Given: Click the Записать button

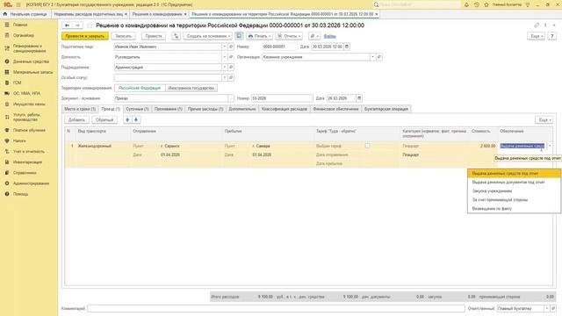Looking at the screenshot, I should click(x=123, y=36).
